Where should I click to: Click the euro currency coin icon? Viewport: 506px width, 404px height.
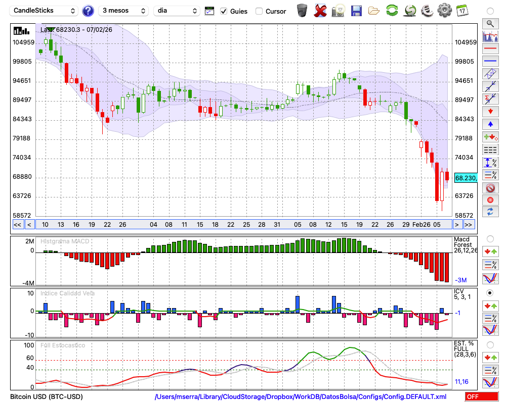[x=427, y=11]
